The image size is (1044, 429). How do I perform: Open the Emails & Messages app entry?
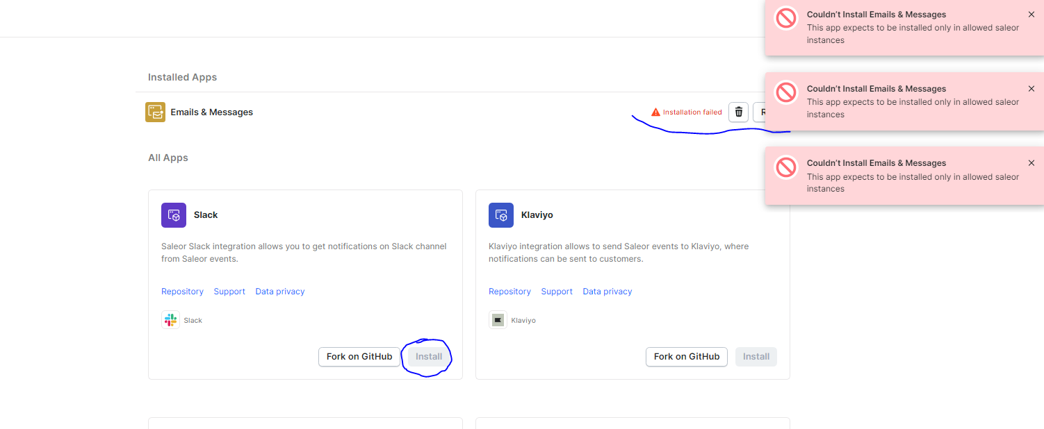212,112
